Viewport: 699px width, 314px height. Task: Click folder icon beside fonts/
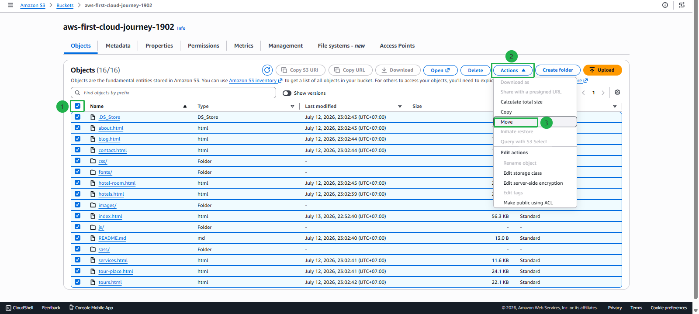pyautogui.click(x=93, y=172)
